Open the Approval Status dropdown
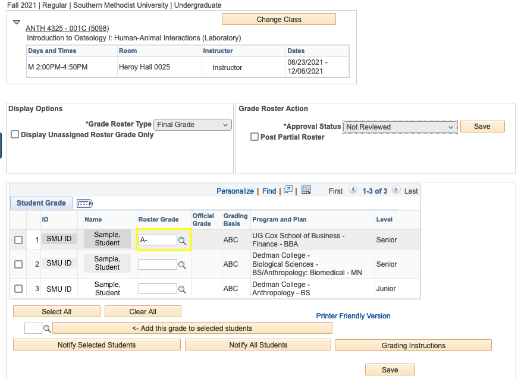This screenshot has width=518, height=379. click(400, 127)
